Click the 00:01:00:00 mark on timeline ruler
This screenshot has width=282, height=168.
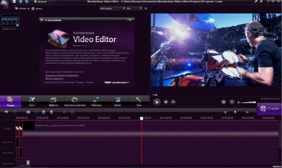pyautogui.click(x=63, y=118)
